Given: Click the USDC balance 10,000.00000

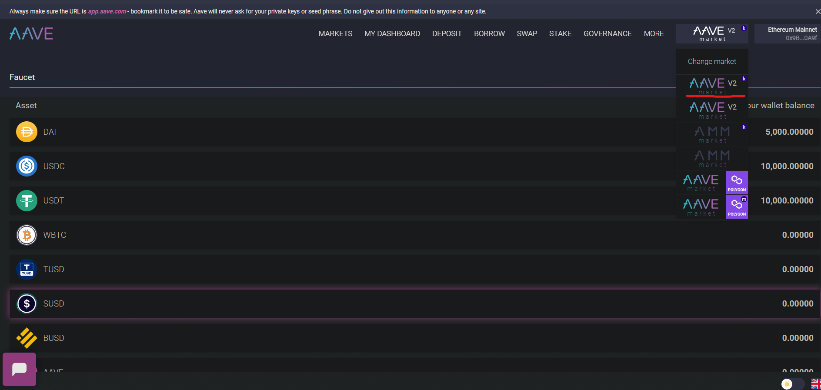Looking at the screenshot, I should [x=787, y=166].
